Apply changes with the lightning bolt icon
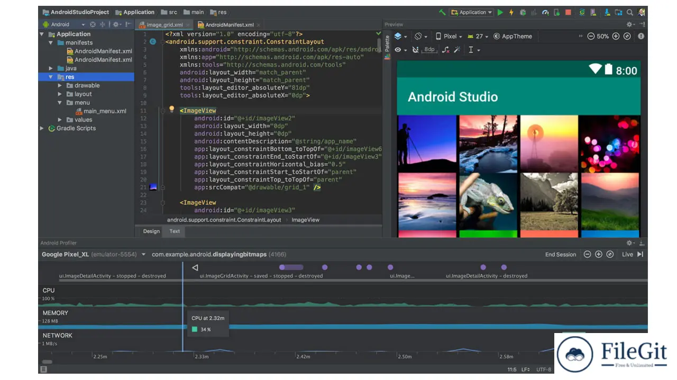Screen dimensions: 677x380 point(511,12)
